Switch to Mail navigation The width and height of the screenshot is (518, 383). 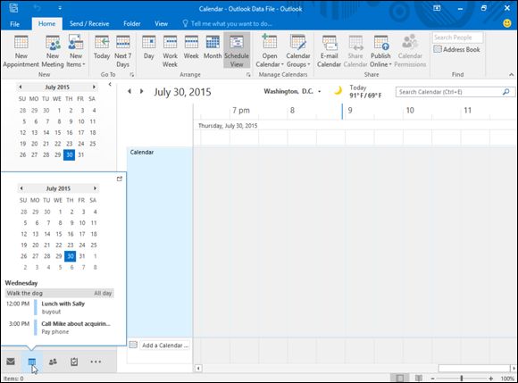11,362
